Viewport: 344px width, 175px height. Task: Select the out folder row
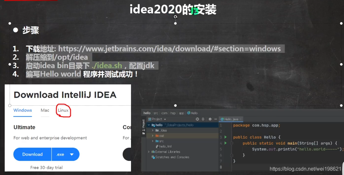[x=182, y=136]
